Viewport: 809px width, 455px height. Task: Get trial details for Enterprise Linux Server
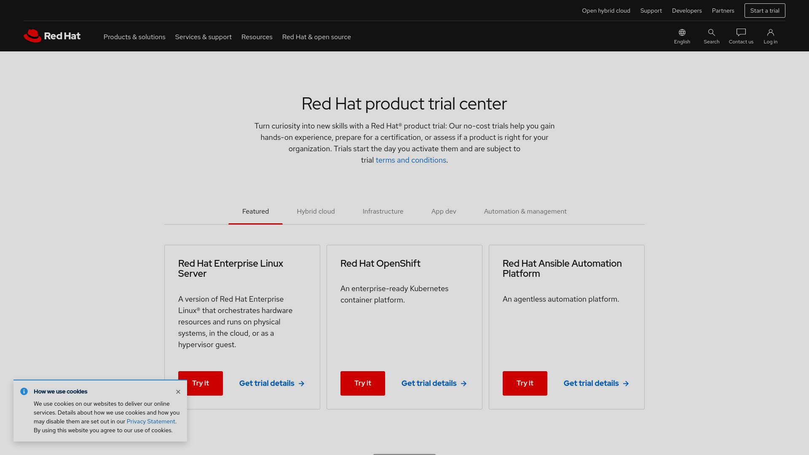tap(272, 383)
